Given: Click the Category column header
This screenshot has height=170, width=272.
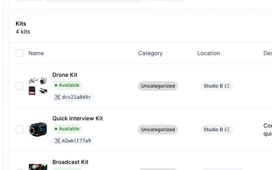Looking at the screenshot, I should click(x=150, y=53).
